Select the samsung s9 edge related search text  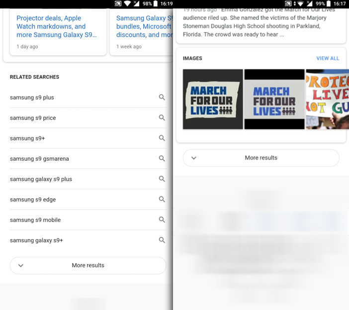(33, 200)
